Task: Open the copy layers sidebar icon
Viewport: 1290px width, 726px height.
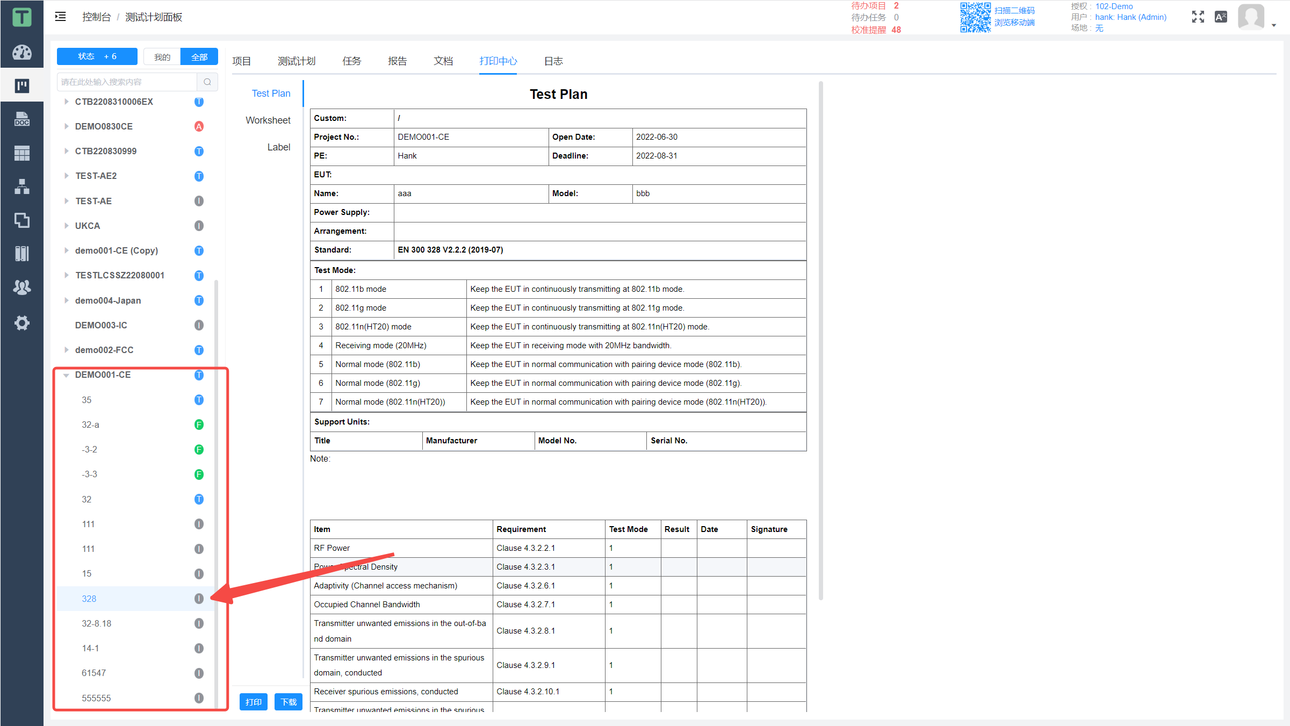Action: (x=21, y=220)
